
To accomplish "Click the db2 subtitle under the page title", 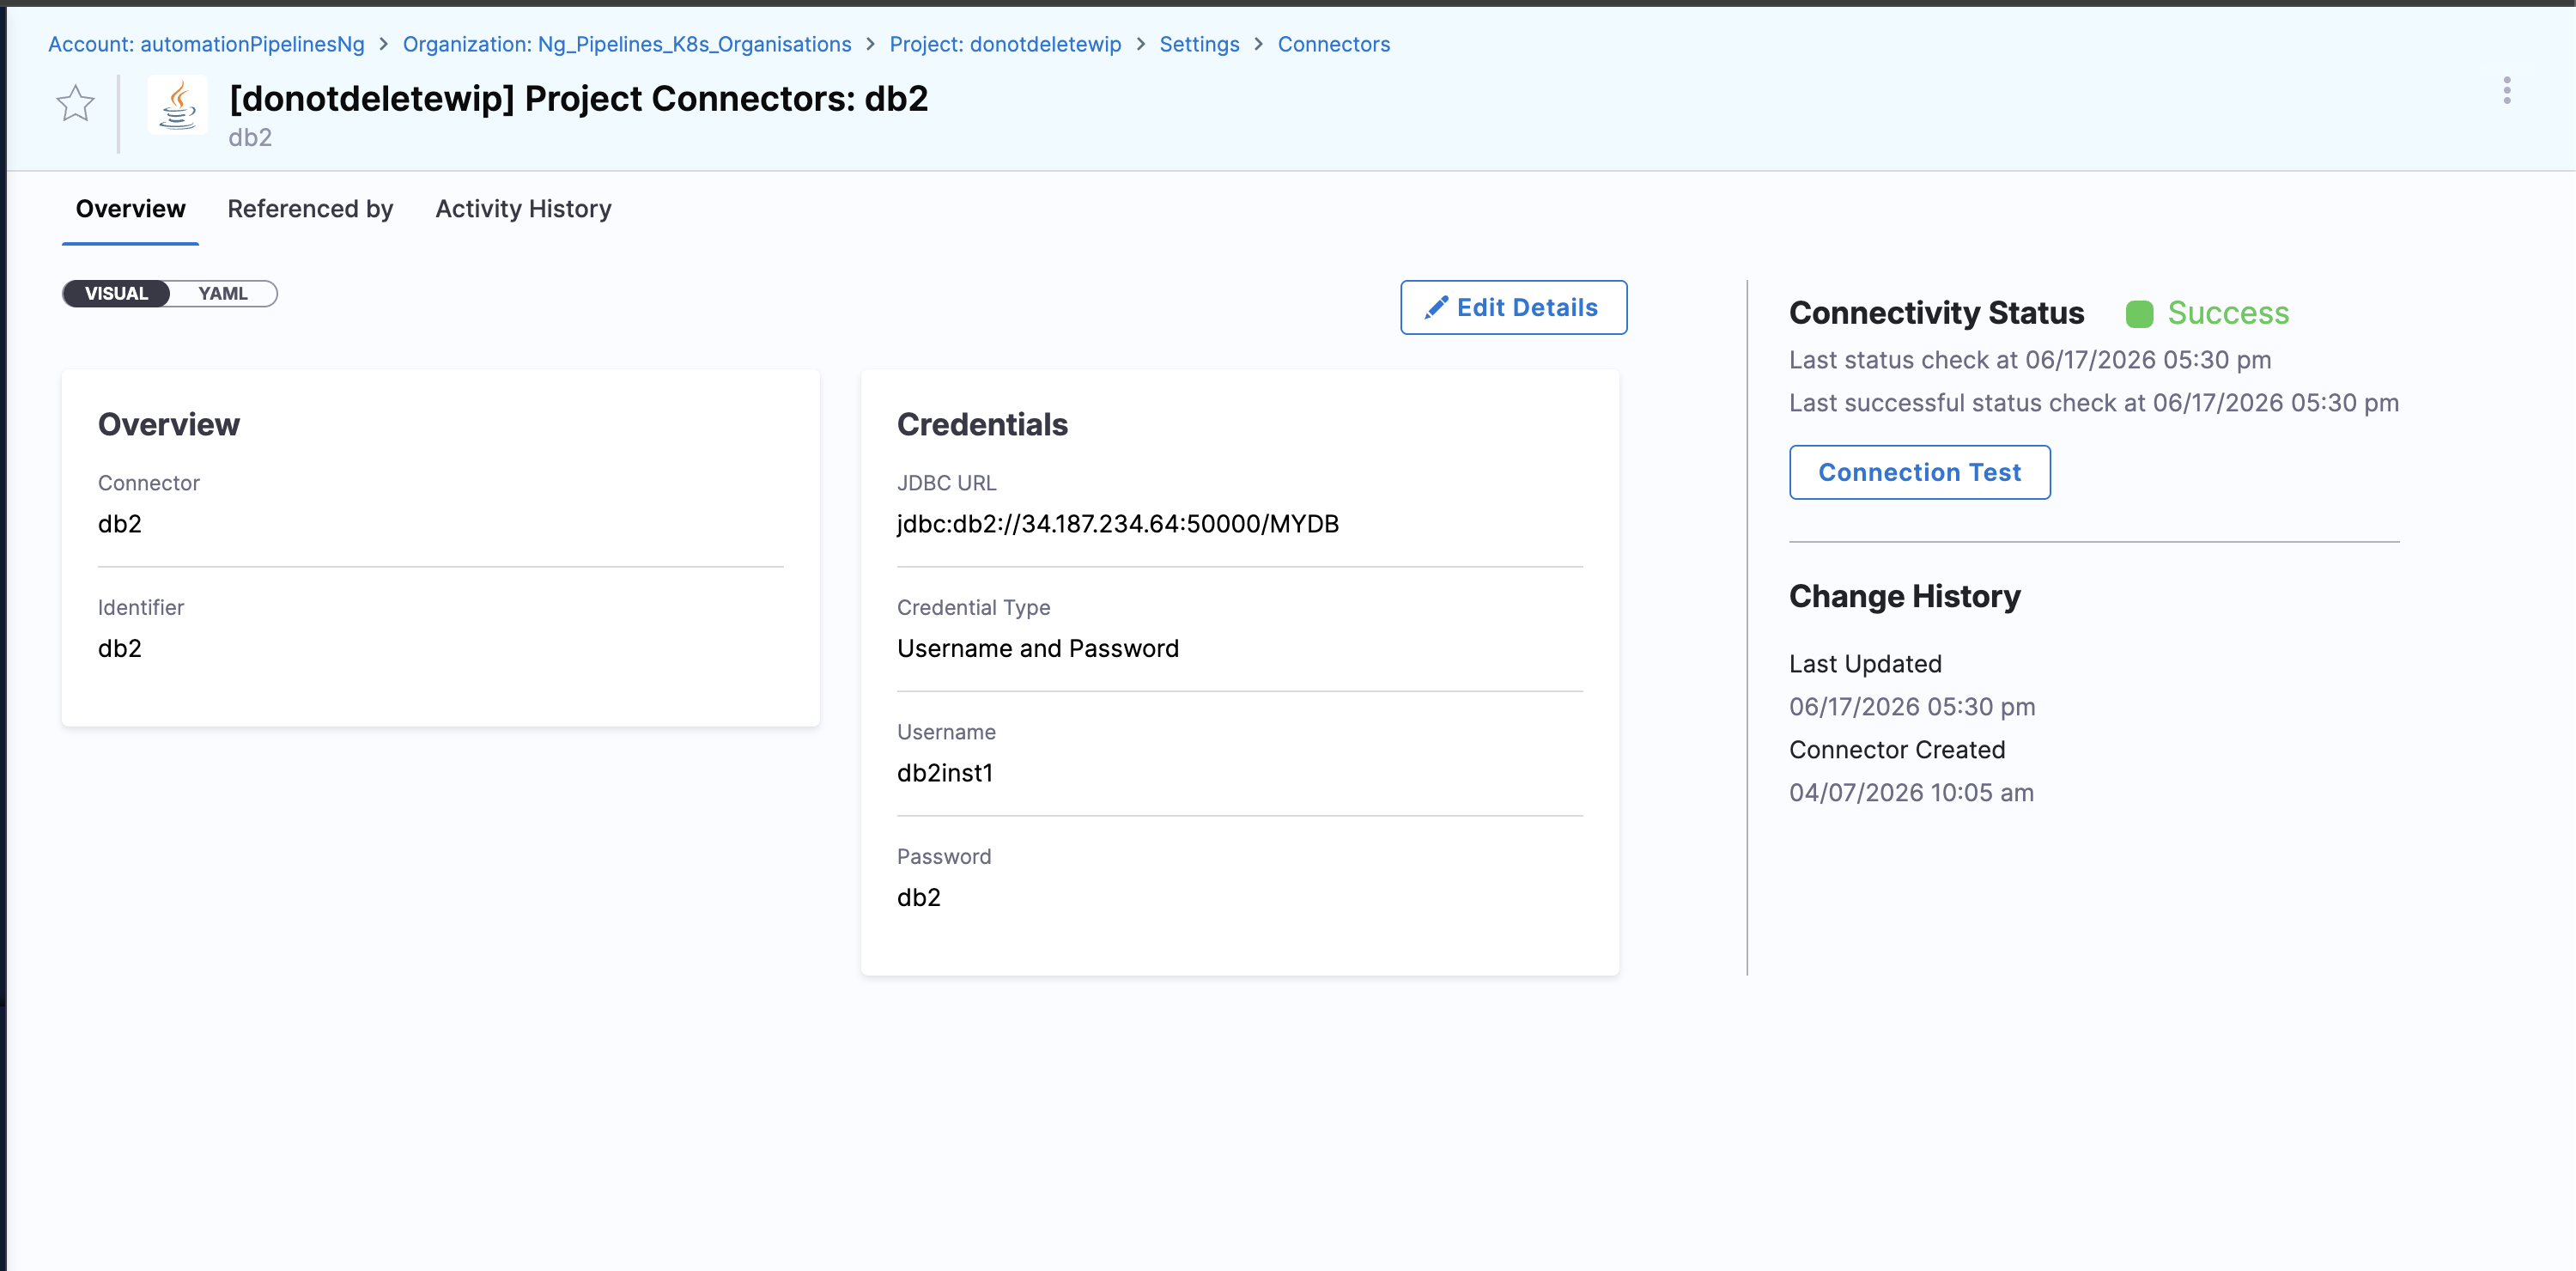I will coord(250,138).
